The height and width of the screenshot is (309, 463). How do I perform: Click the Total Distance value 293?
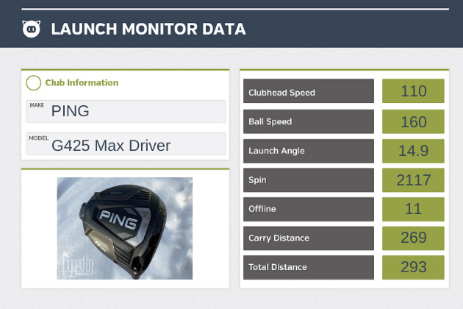pos(413,267)
